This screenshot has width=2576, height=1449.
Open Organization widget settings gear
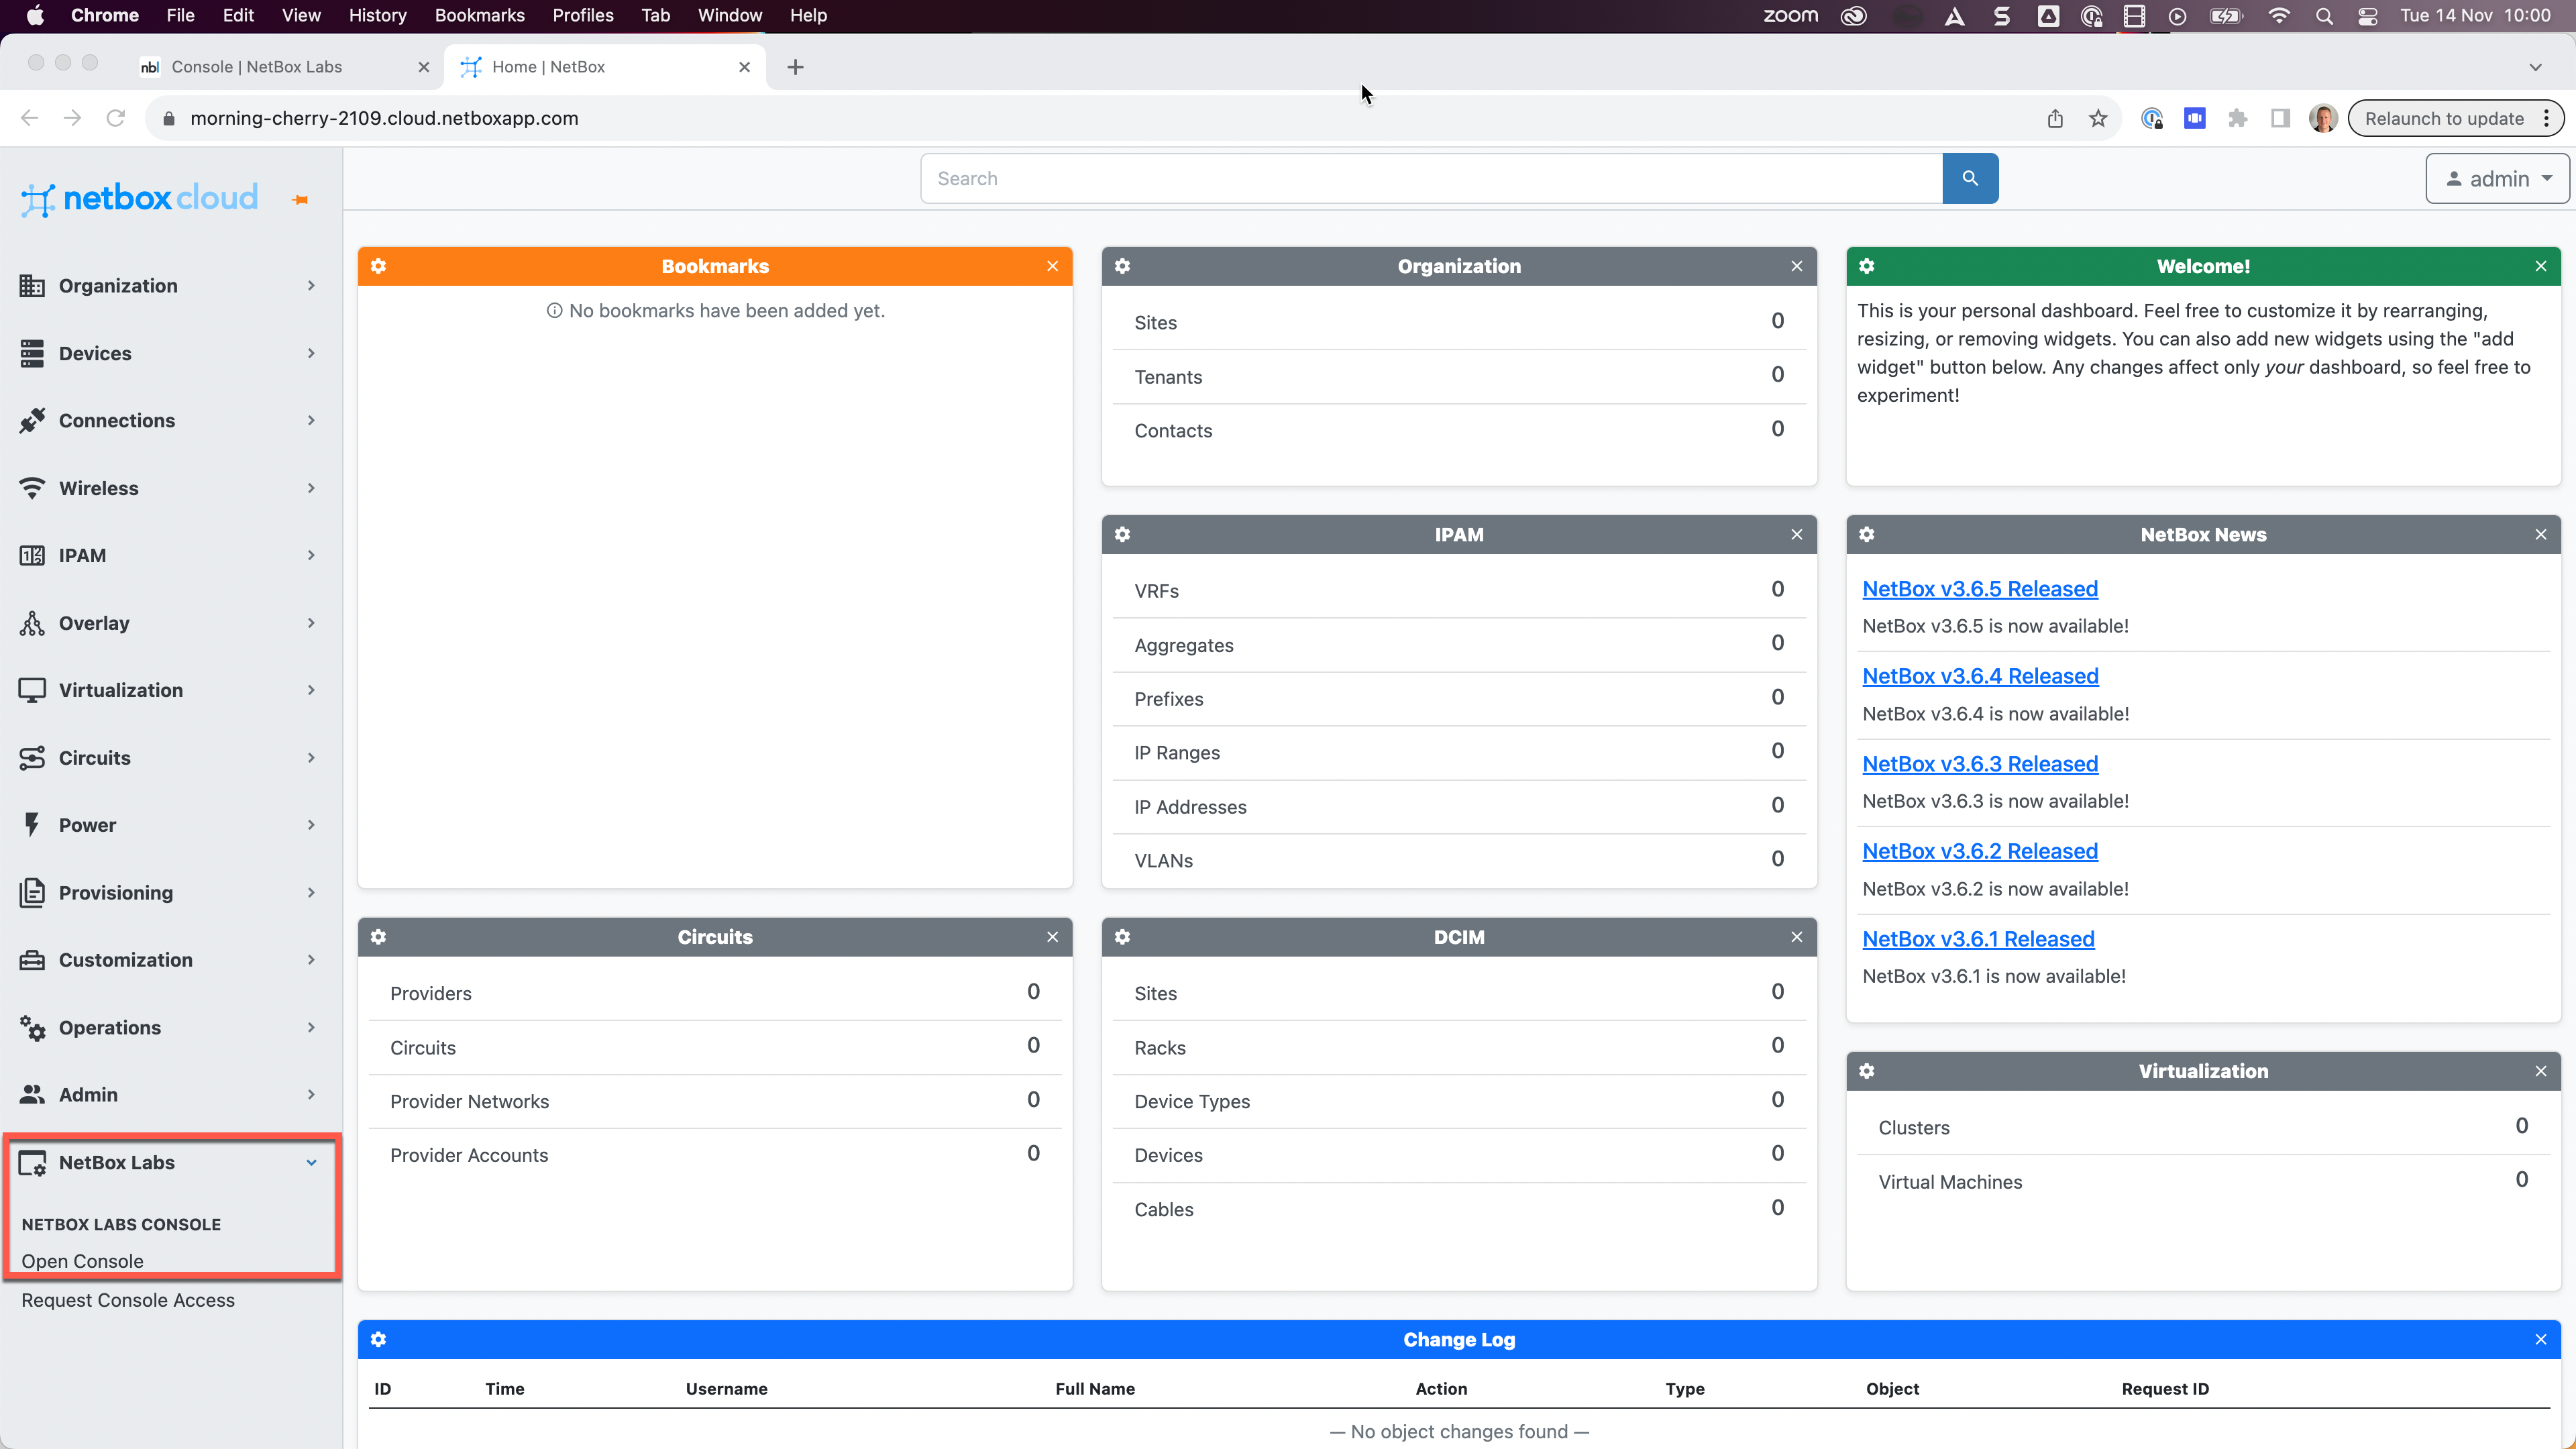click(1122, 266)
